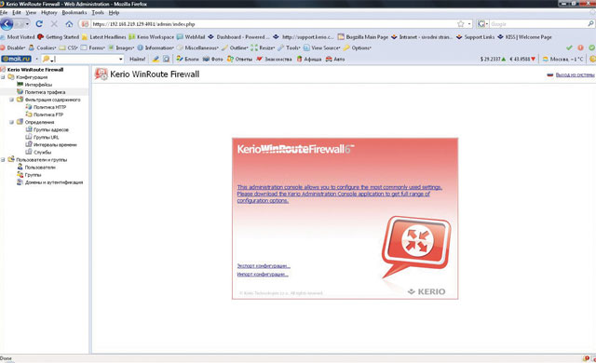Open Афиша from the mail.ru toolbar
Screen dimensions: 596x363
point(309,59)
